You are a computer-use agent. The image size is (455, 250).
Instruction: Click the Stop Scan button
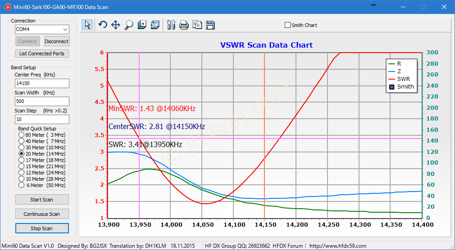42,228
